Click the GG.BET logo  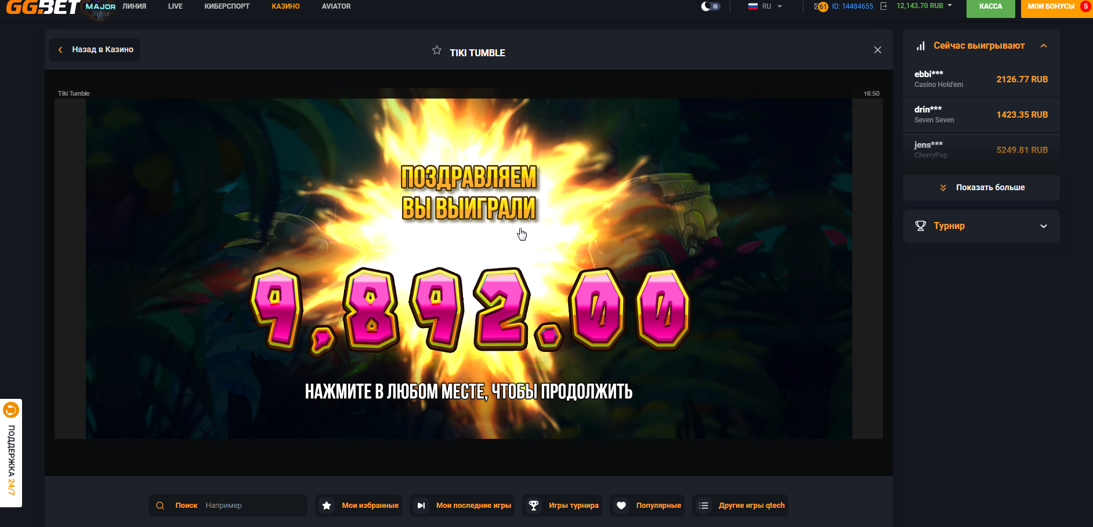[43, 7]
